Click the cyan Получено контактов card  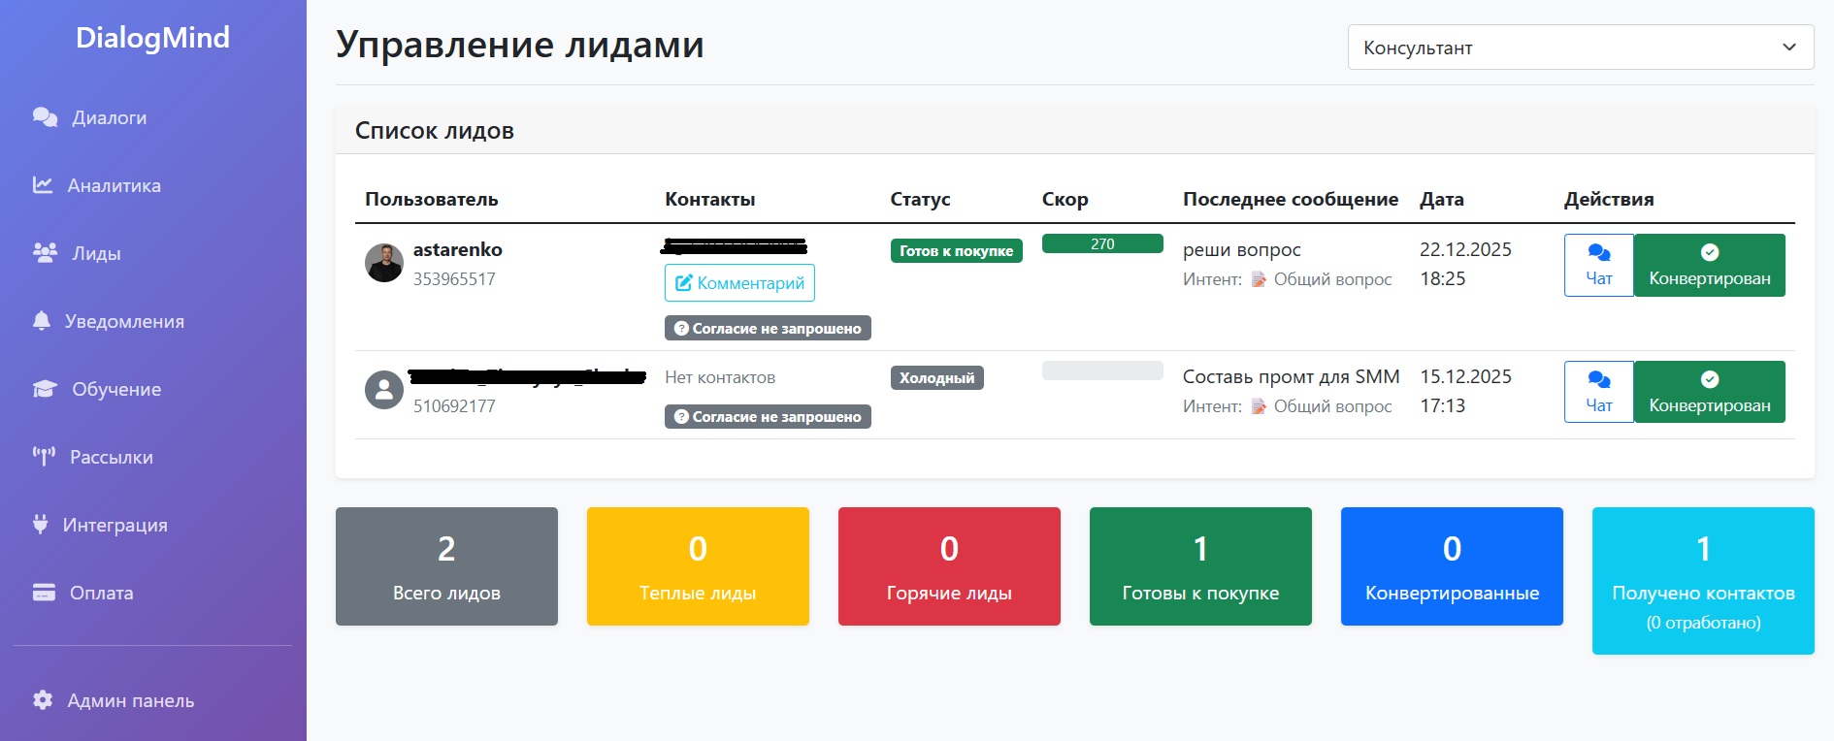click(x=1703, y=581)
